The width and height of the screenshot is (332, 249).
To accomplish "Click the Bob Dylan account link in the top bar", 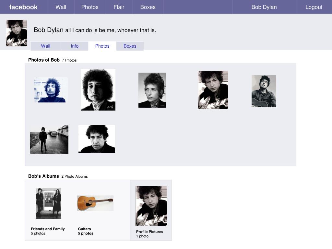I will pyautogui.click(x=264, y=7).
